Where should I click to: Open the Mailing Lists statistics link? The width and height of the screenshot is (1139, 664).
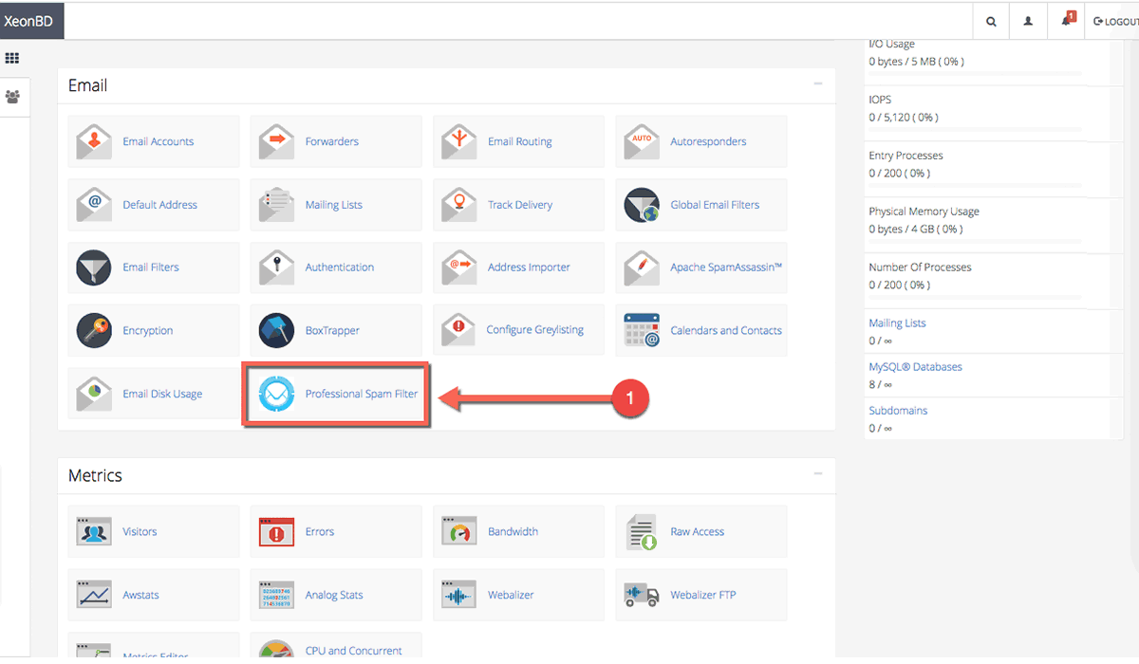point(897,323)
